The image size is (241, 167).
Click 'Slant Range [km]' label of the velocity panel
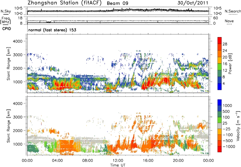click(x=8, y=126)
